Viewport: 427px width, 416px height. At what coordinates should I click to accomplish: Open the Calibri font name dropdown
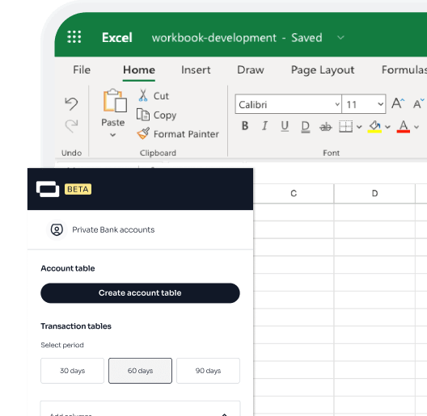tap(337, 104)
